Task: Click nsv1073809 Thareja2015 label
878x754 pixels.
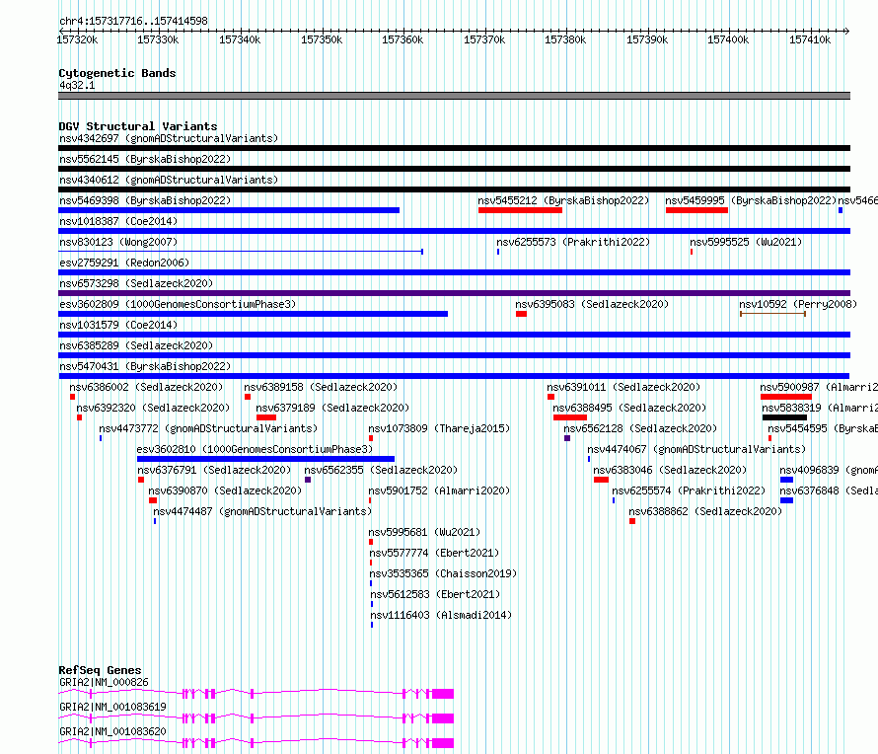Action: (439, 428)
